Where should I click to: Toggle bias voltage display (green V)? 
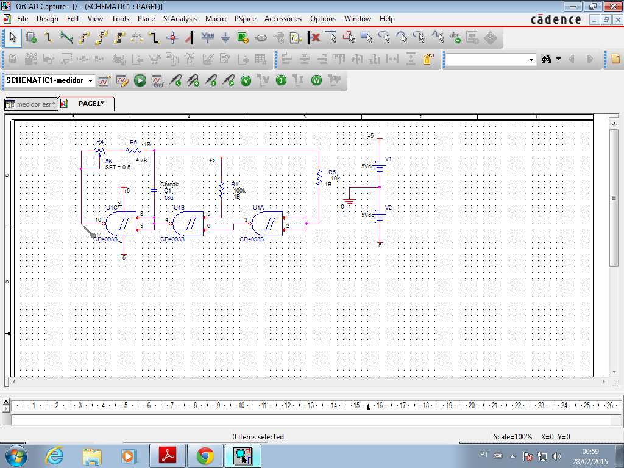[x=246, y=80]
